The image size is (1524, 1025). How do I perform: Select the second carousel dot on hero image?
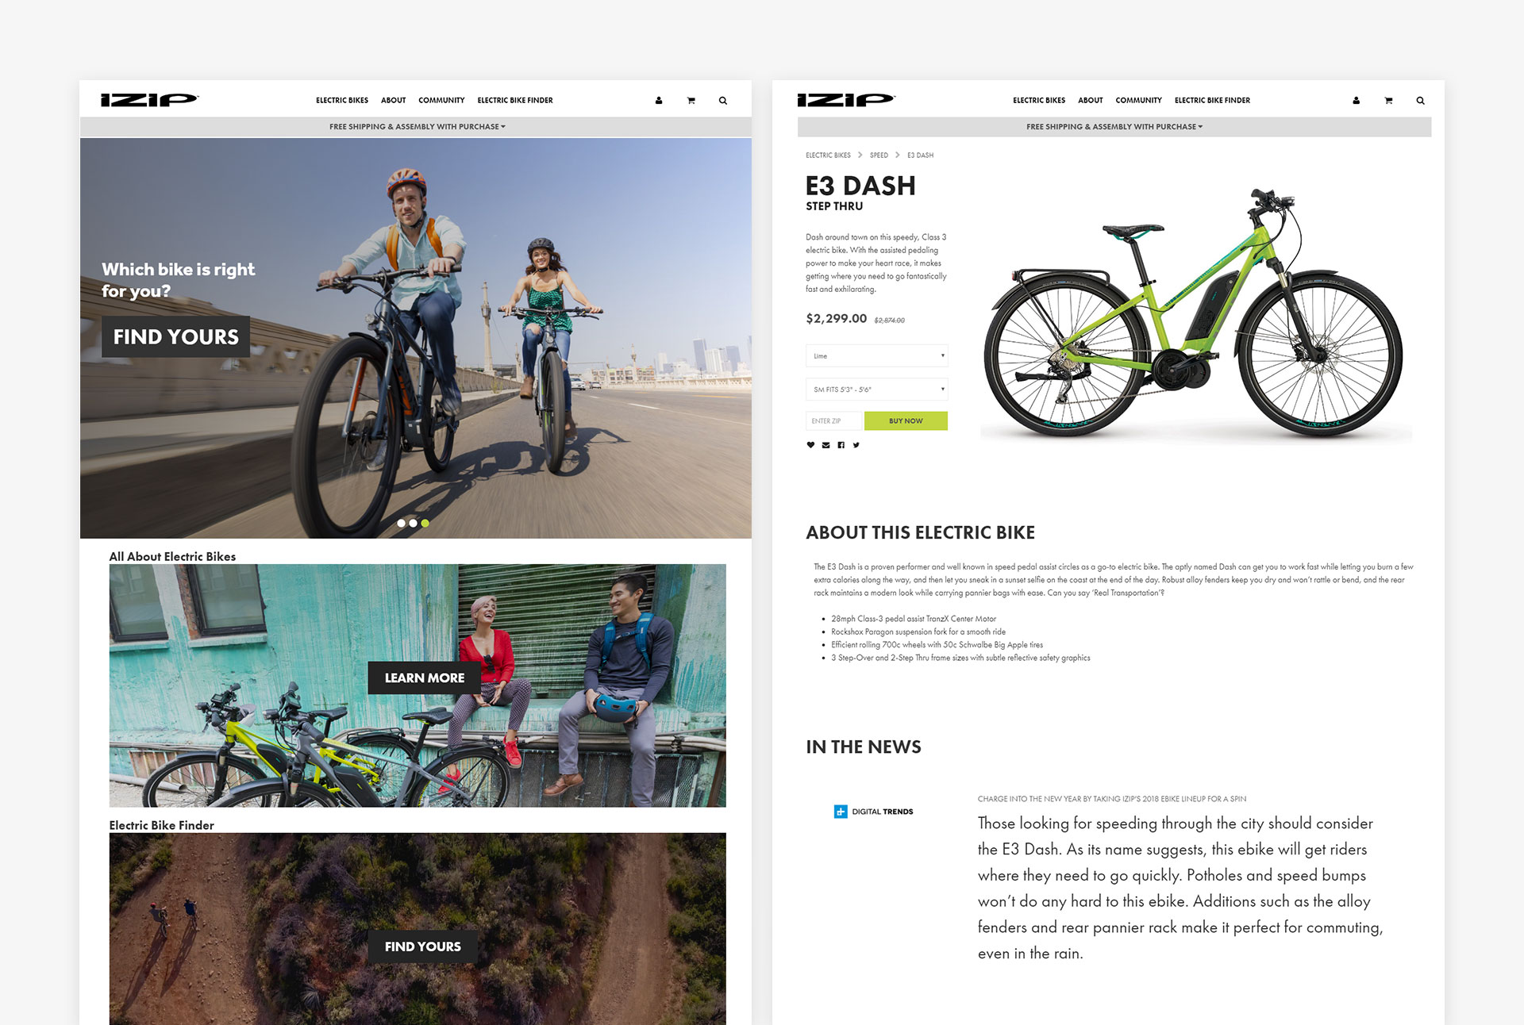(413, 523)
